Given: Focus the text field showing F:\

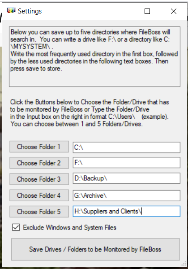Looking at the screenshot, I should coord(127,162).
